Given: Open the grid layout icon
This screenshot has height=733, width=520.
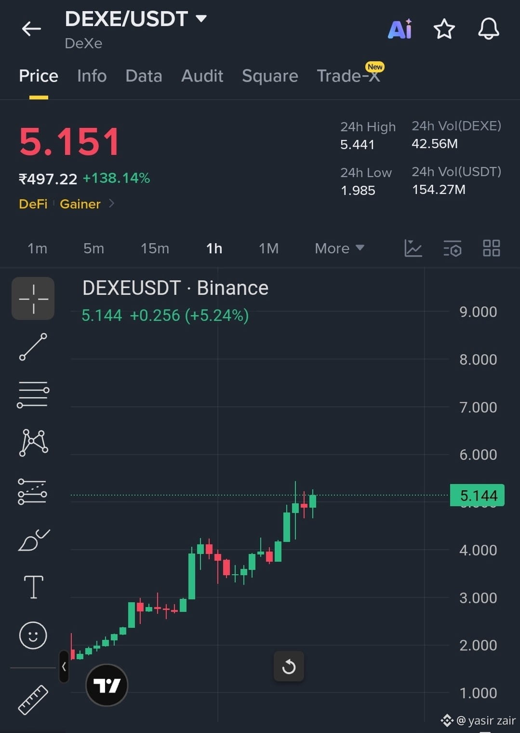Looking at the screenshot, I should coord(492,248).
